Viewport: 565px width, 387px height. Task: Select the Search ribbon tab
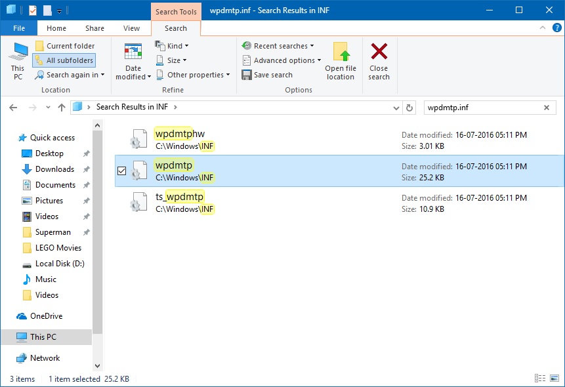click(176, 28)
